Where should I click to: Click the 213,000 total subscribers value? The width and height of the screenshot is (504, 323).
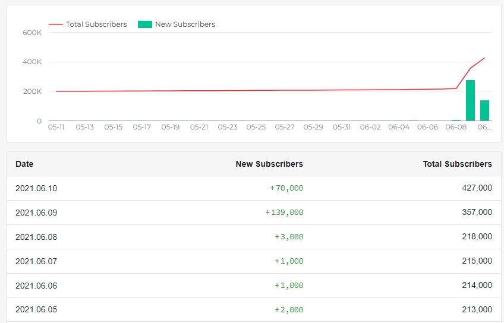click(477, 309)
